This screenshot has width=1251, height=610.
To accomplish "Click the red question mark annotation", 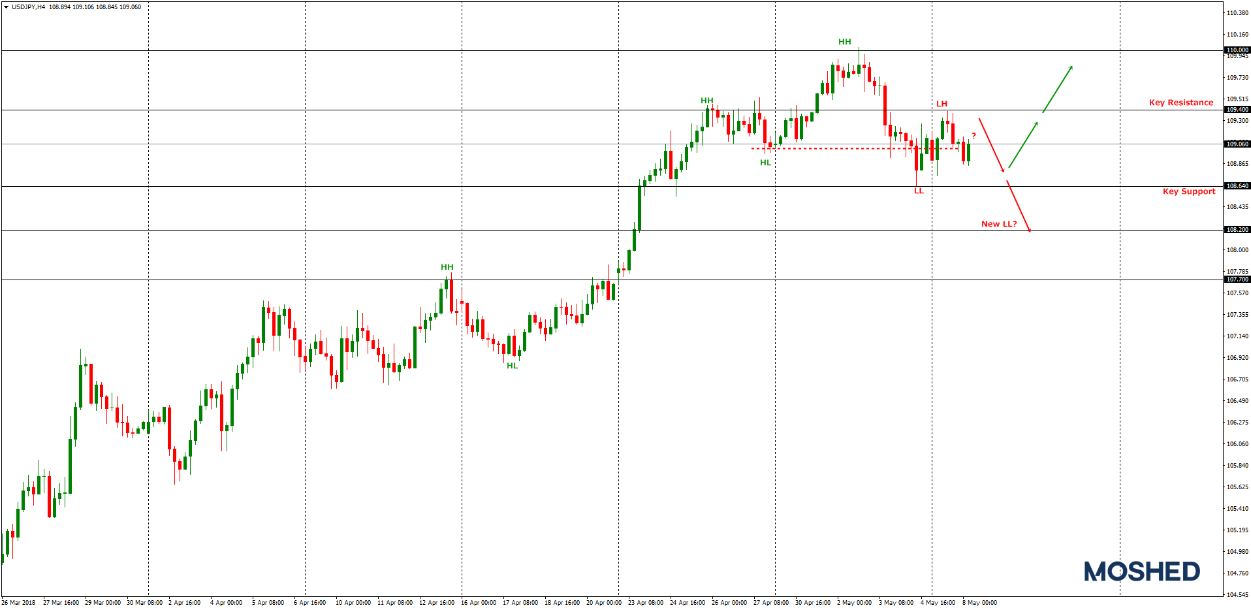I will (x=973, y=136).
